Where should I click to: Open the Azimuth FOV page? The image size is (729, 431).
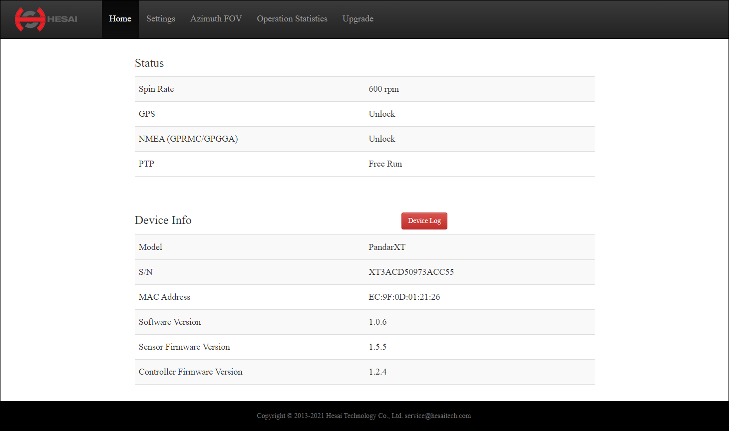pos(216,19)
